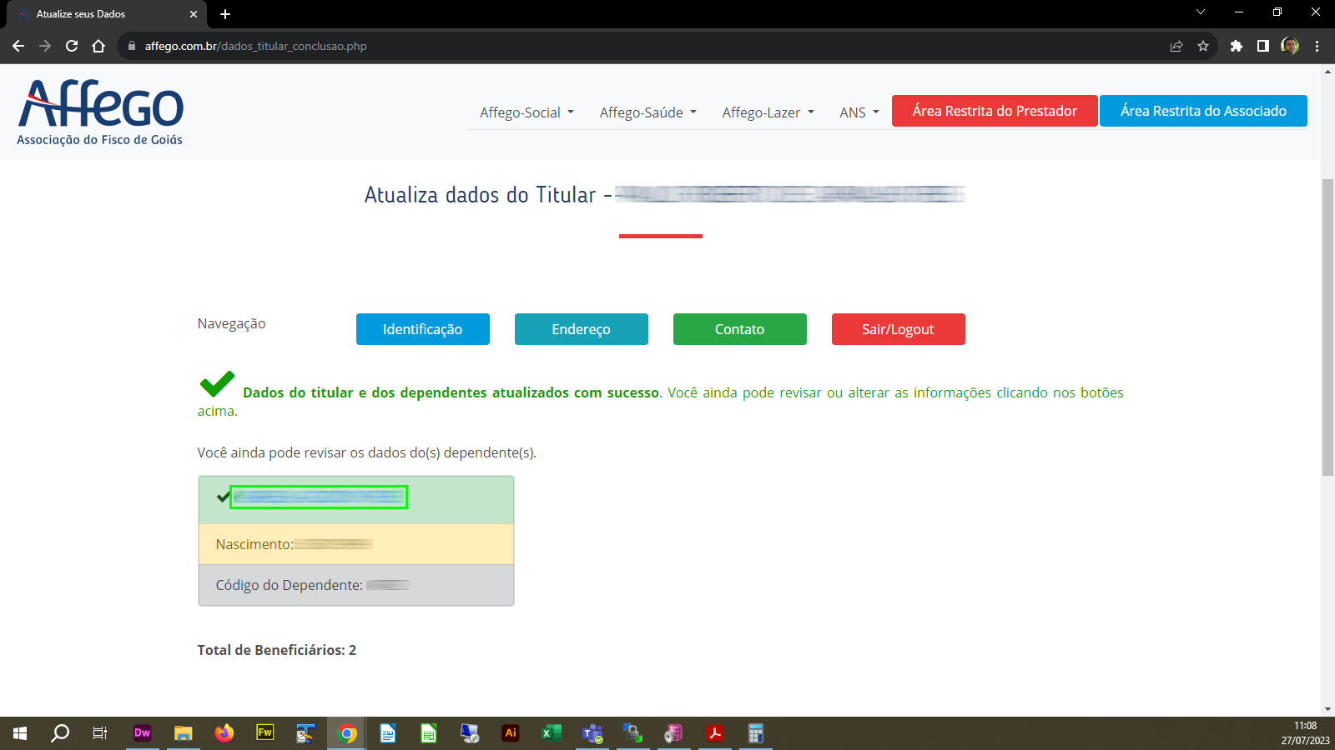Open Microsoft Teams from the taskbar
Viewport: 1335px width, 750px height.
(592, 733)
